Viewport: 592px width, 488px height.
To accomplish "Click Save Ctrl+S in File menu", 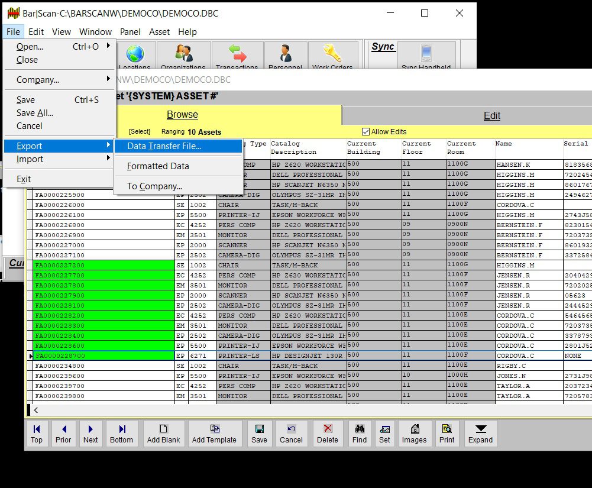I will point(59,100).
